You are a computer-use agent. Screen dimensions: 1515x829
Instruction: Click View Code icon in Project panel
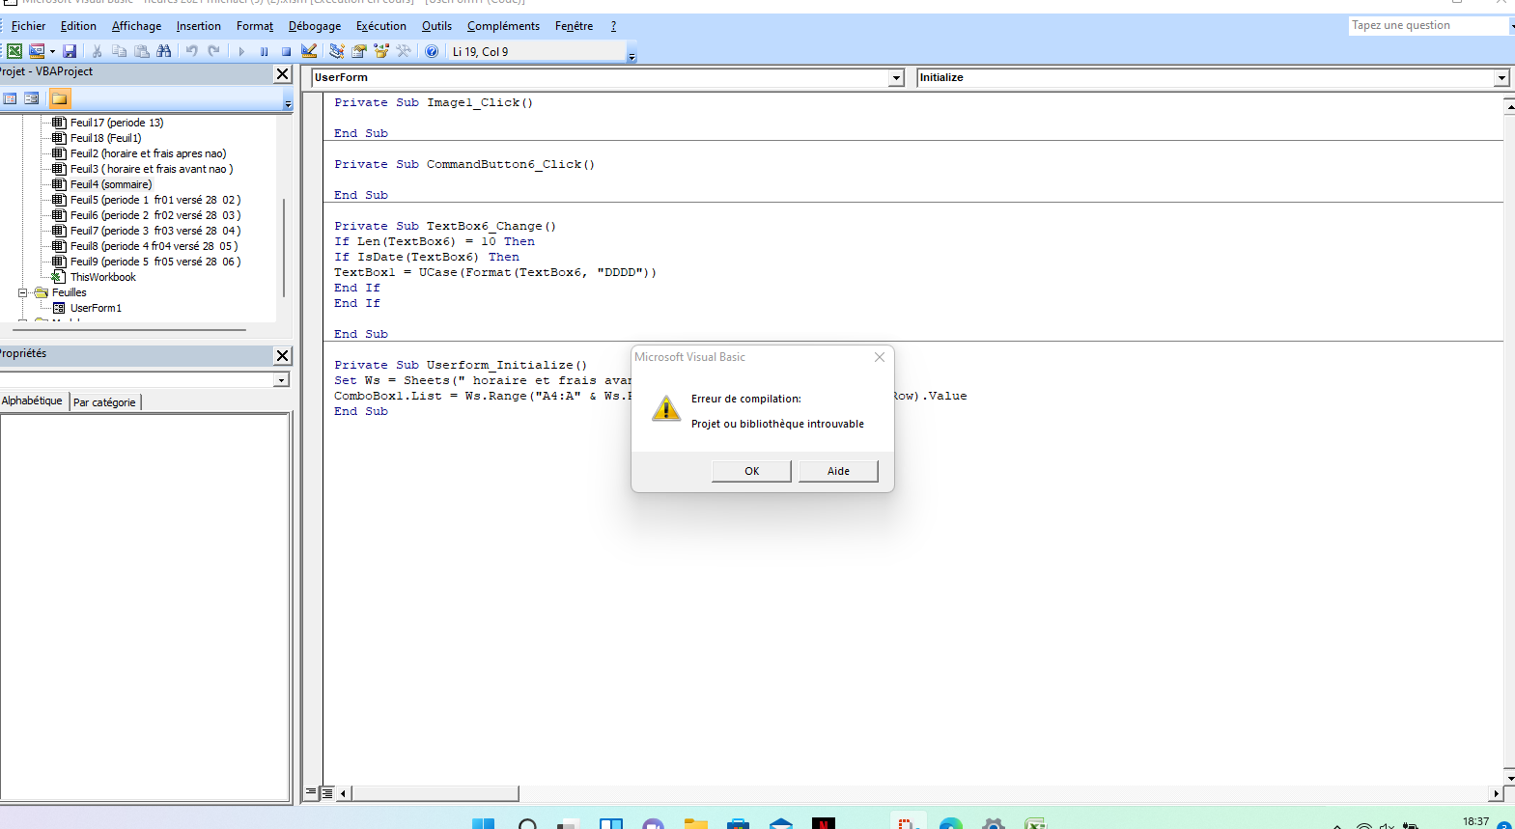(x=11, y=98)
